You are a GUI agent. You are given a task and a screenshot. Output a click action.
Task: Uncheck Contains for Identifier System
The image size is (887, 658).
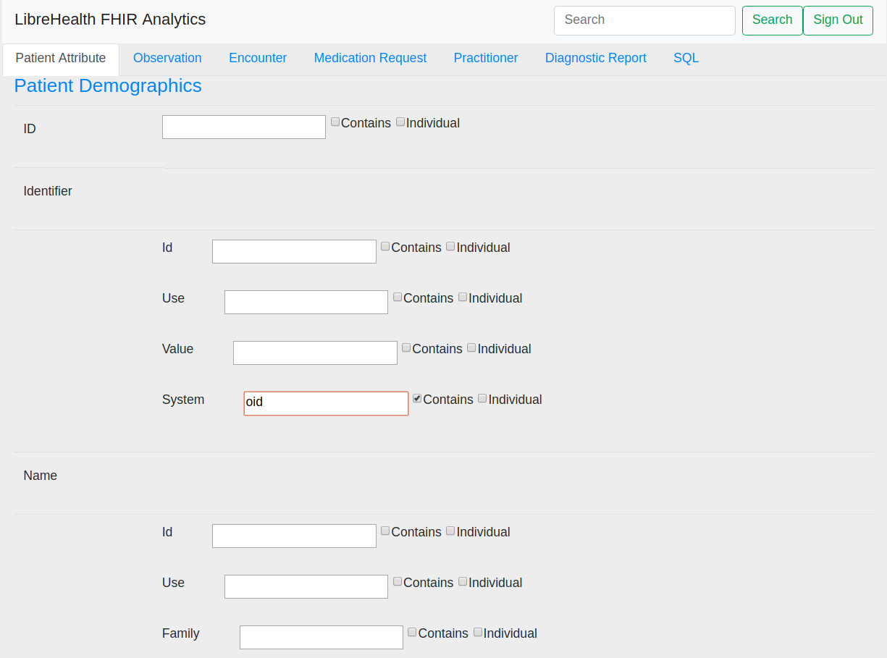(x=417, y=398)
